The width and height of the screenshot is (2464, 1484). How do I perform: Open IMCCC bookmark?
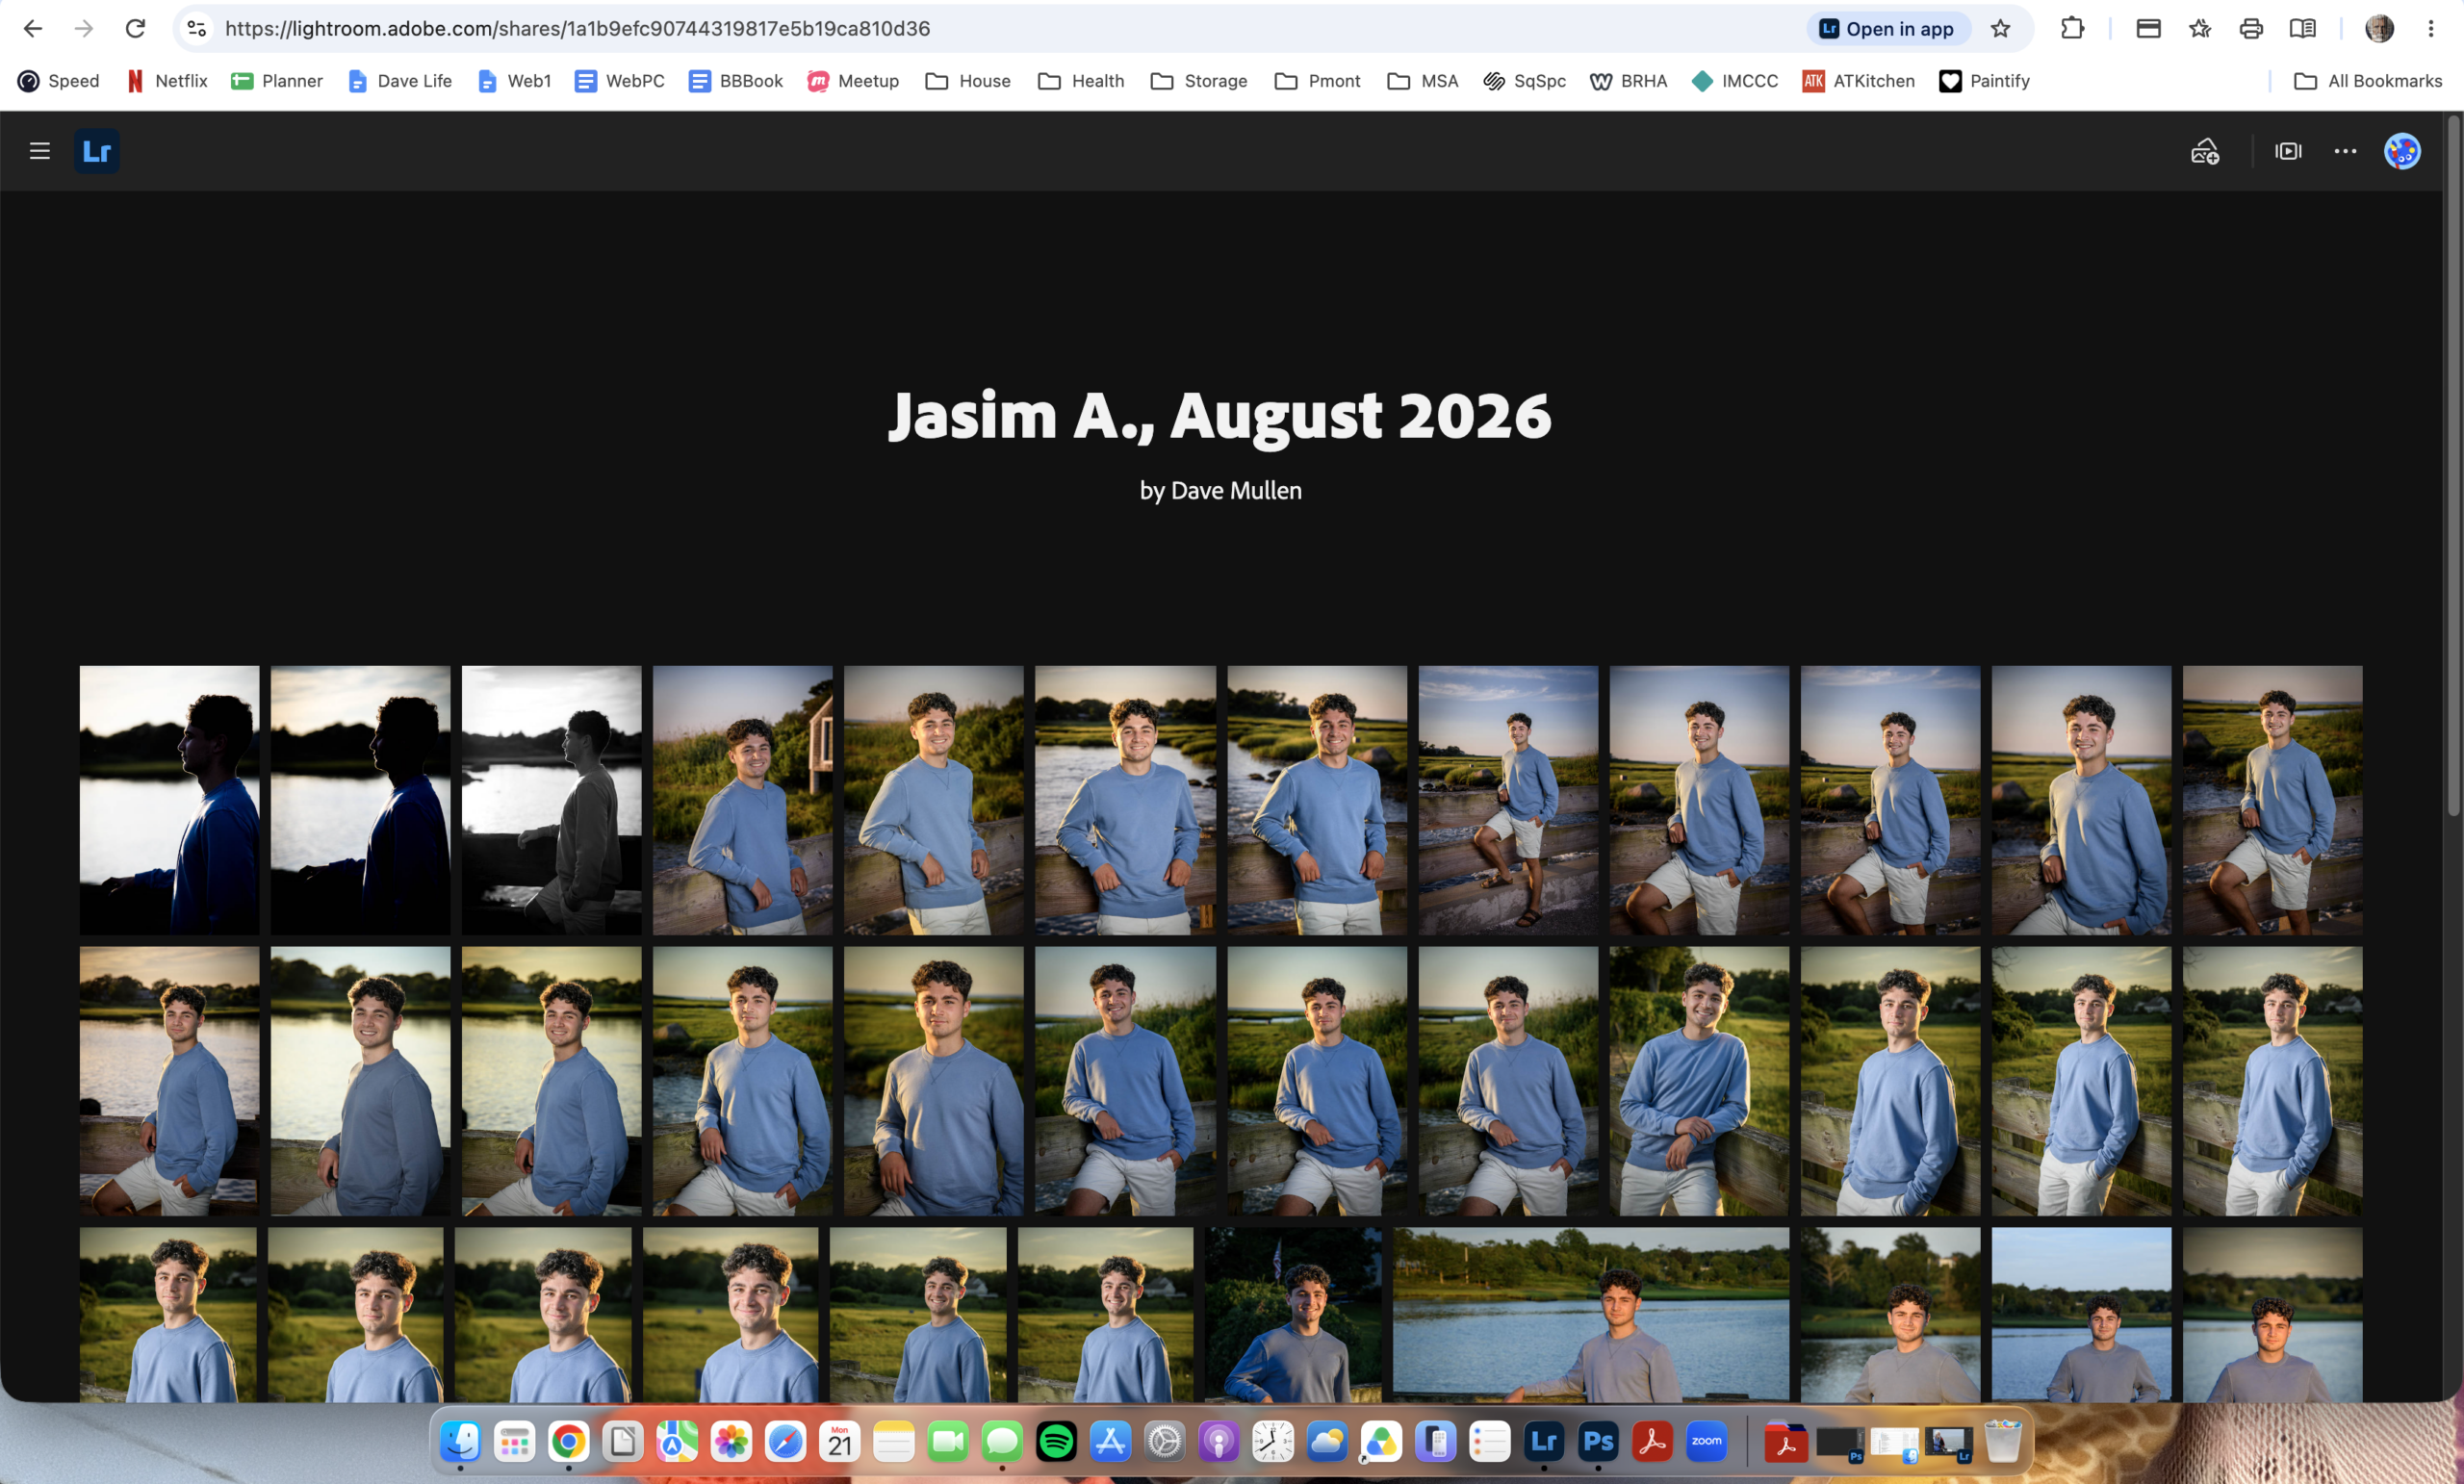(1735, 81)
